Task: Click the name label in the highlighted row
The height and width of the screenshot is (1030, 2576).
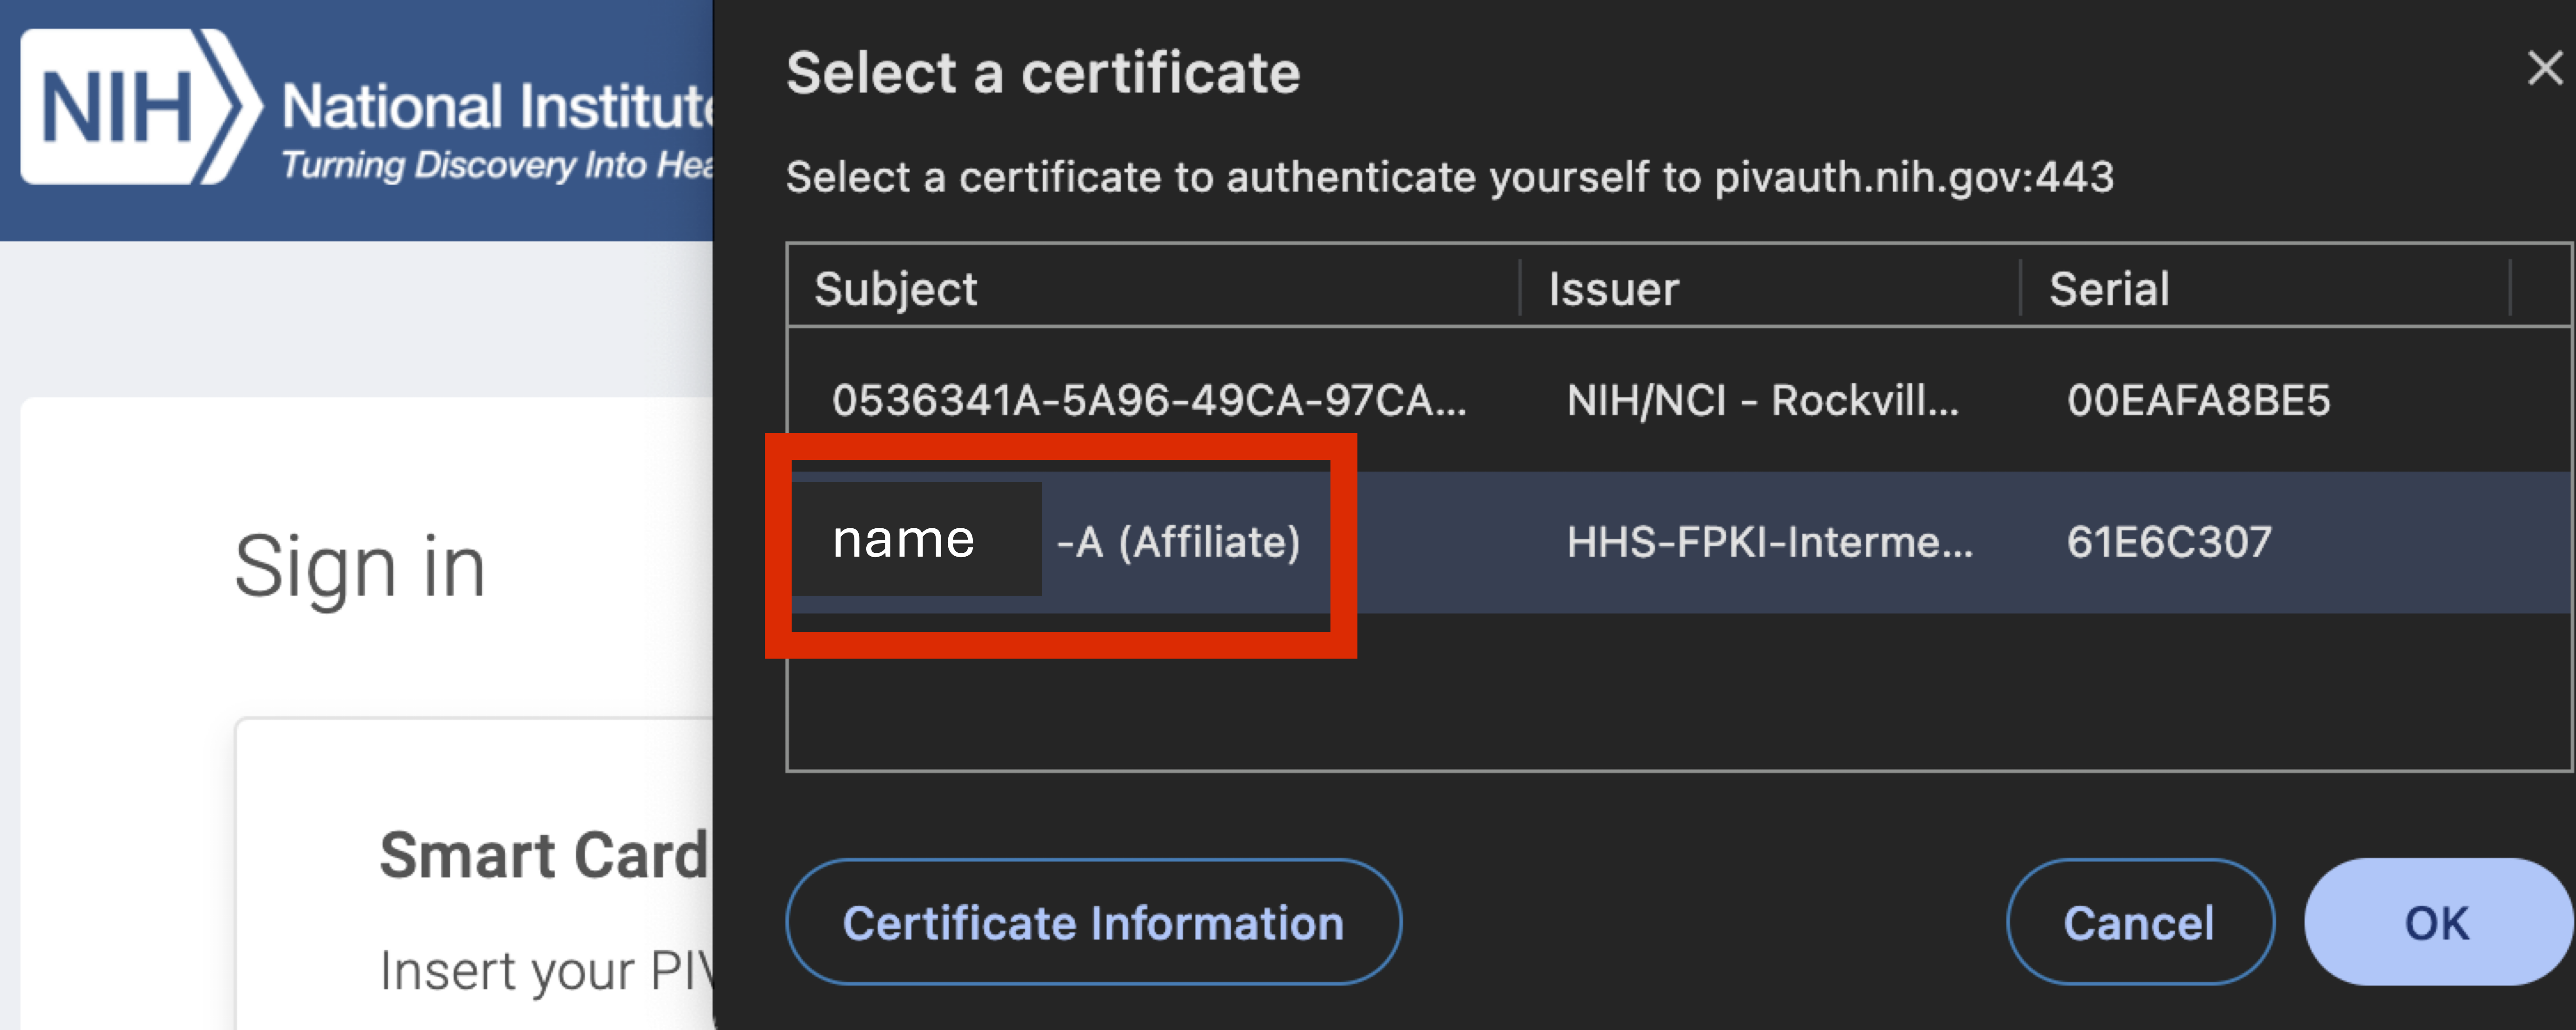Action: pyautogui.click(x=903, y=540)
